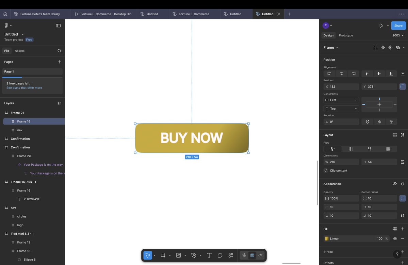Select the Move tool

148,255
